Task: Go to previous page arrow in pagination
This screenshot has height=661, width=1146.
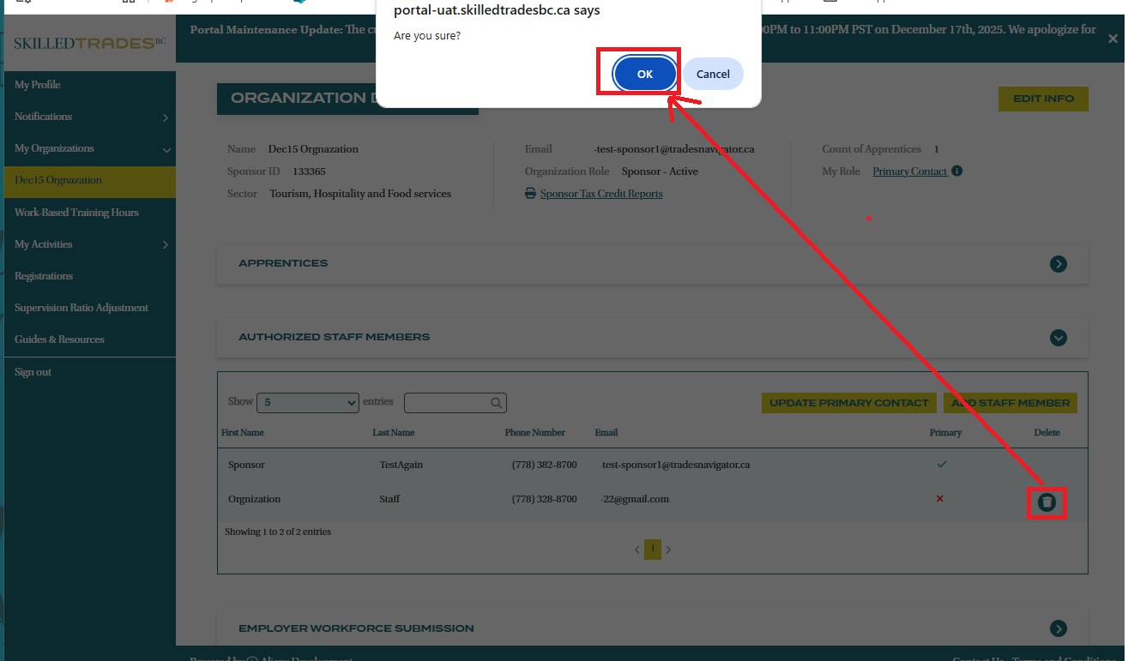Action: pos(637,550)
